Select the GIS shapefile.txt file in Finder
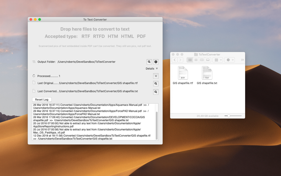The image size is (281, 176). click(x=207, y=75)
